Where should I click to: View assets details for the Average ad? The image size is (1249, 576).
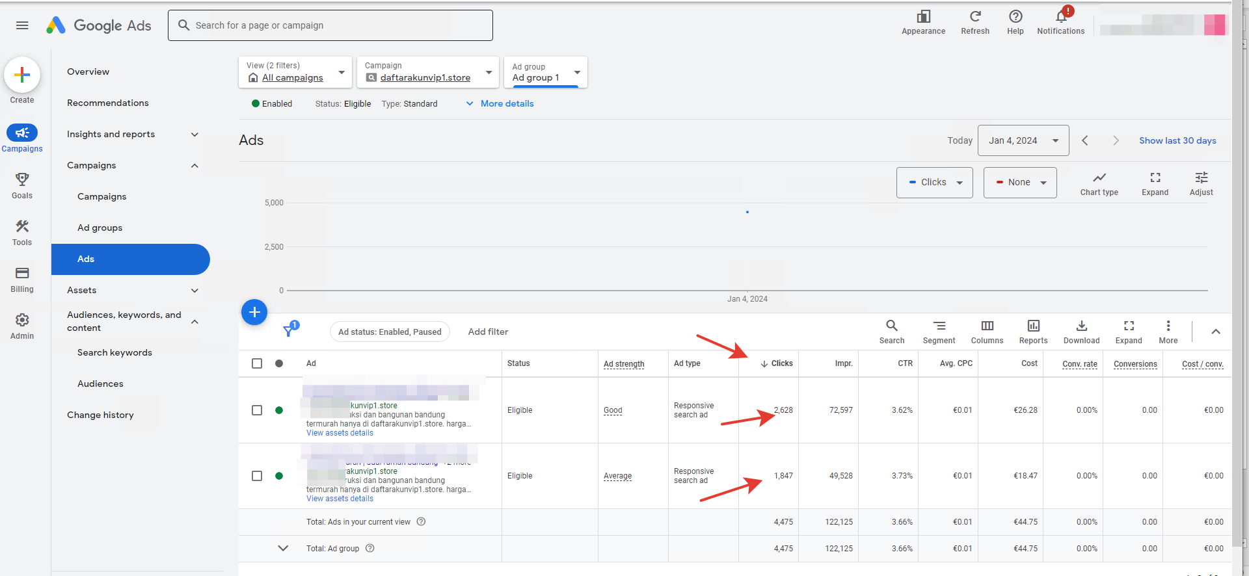click(x=340, y=499)
